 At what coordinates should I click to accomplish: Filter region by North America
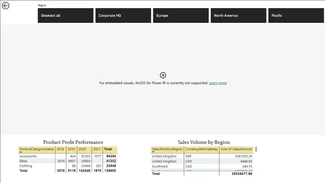(238, 16)
